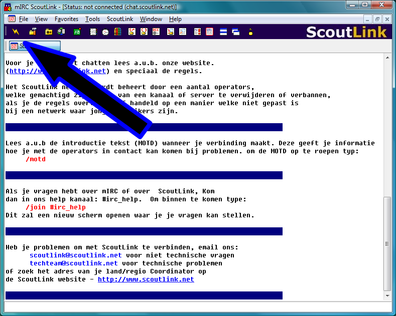Restore the inner Status window

(377, 19)
